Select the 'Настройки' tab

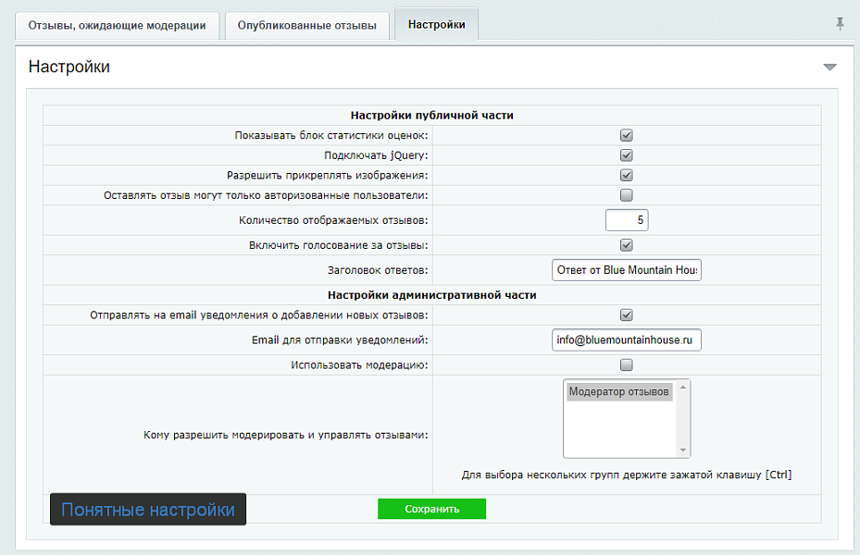click(436, 22)
